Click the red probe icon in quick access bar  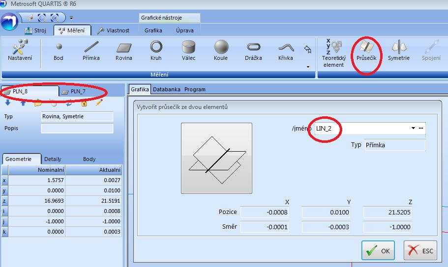(30, 18)
